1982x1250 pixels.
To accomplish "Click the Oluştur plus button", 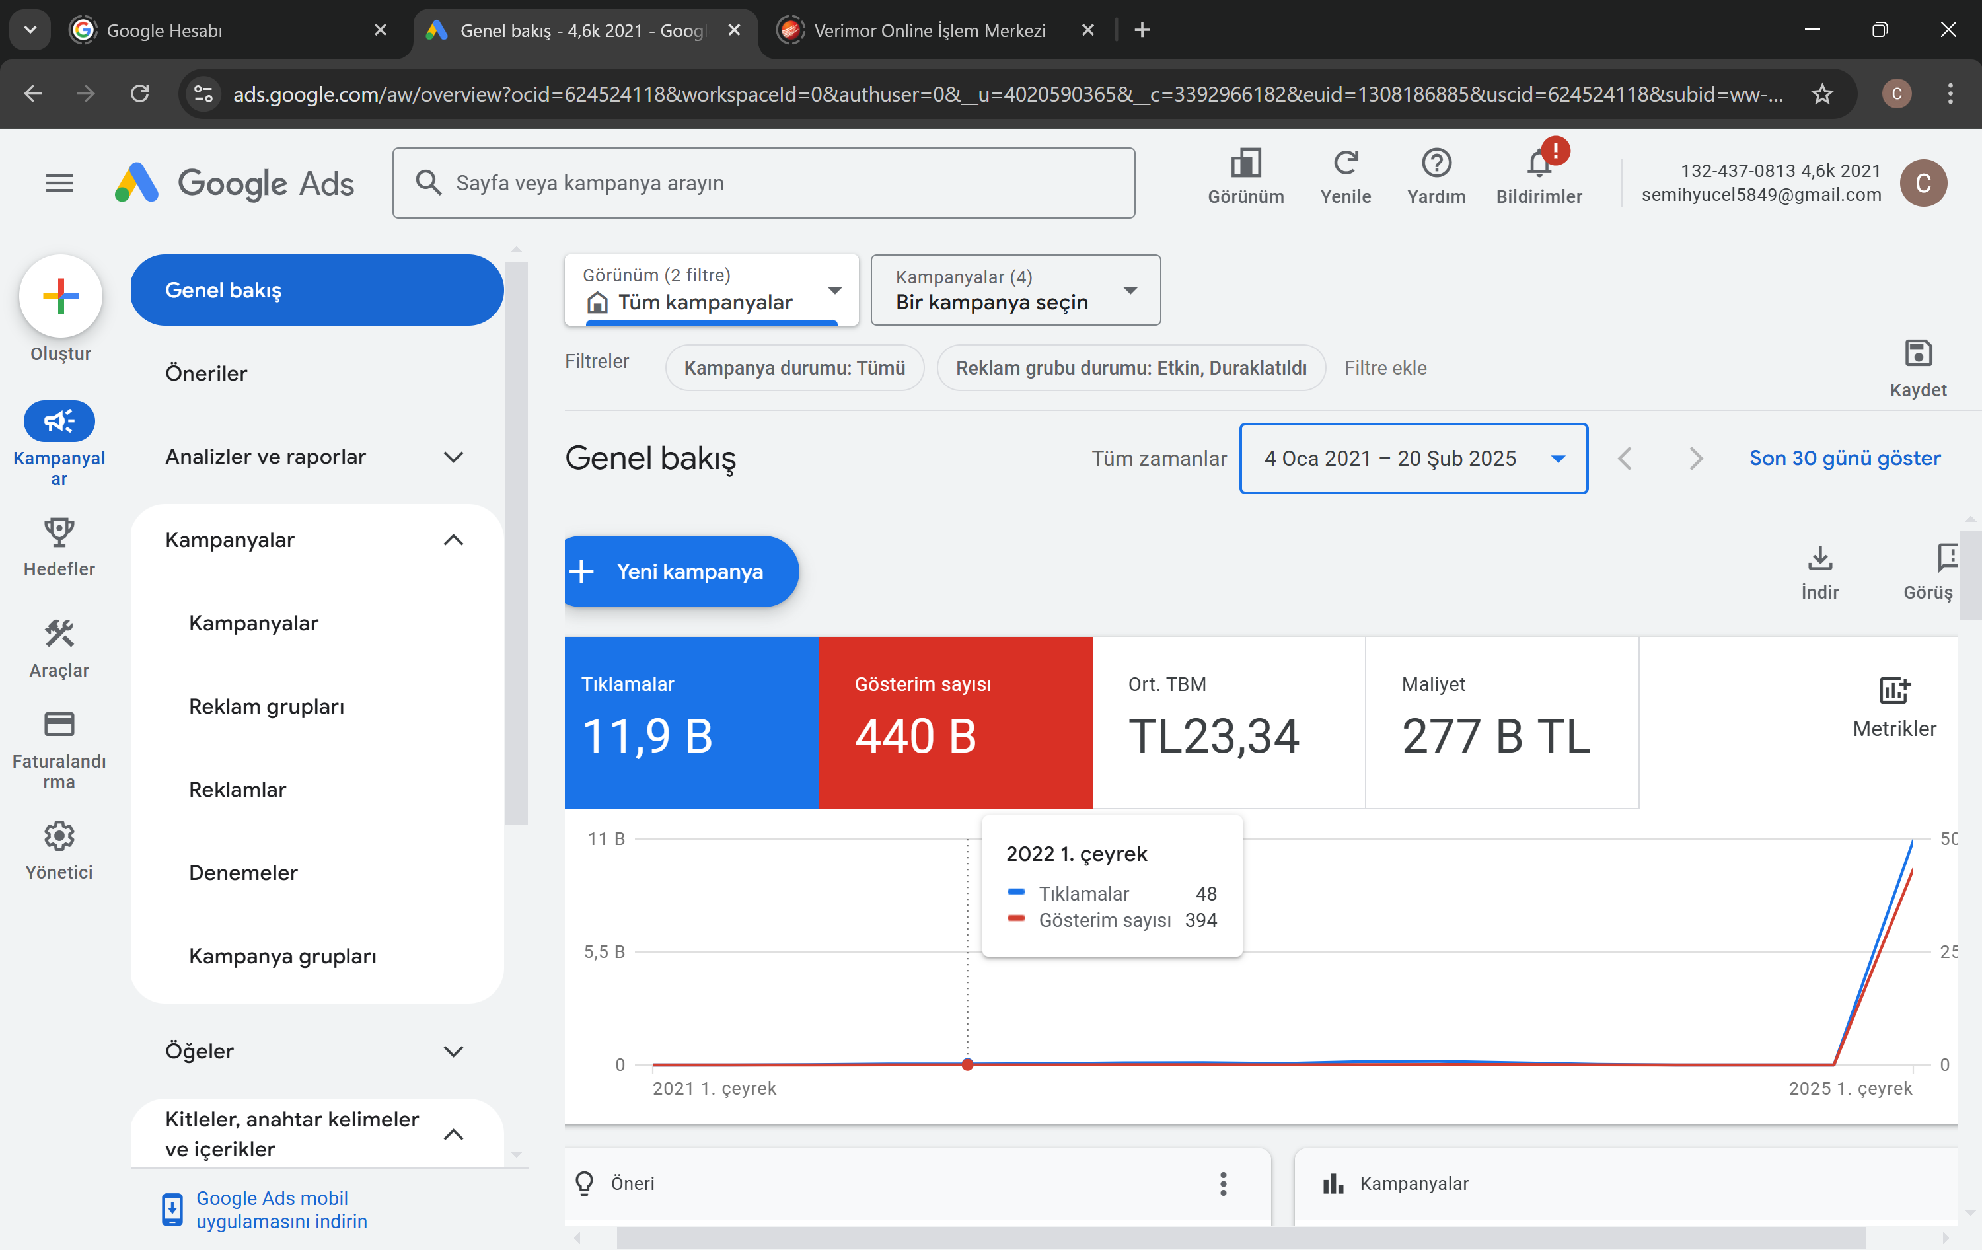I will tap(60, 295).
